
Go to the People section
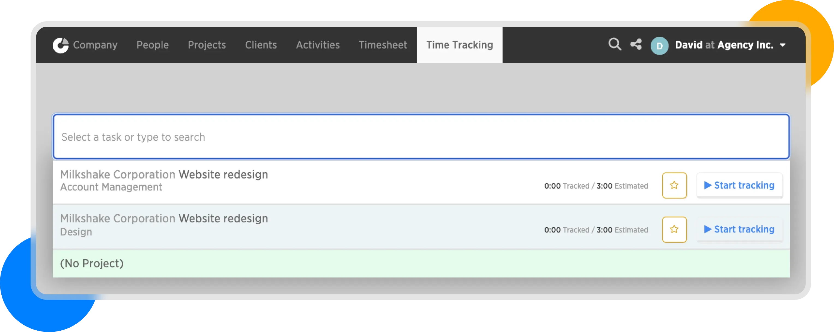coord(153,45)
